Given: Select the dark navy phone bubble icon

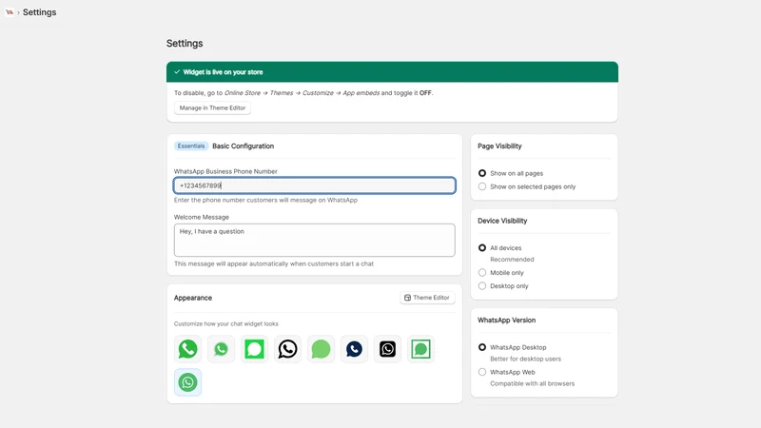Looking at the screenshot, I should click(x=354, y=349).
